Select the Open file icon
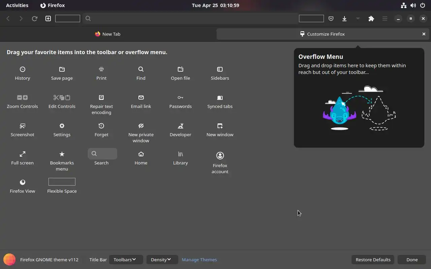Screen dimensions: 431x269 pyautogui.click(x=180, y=69)
